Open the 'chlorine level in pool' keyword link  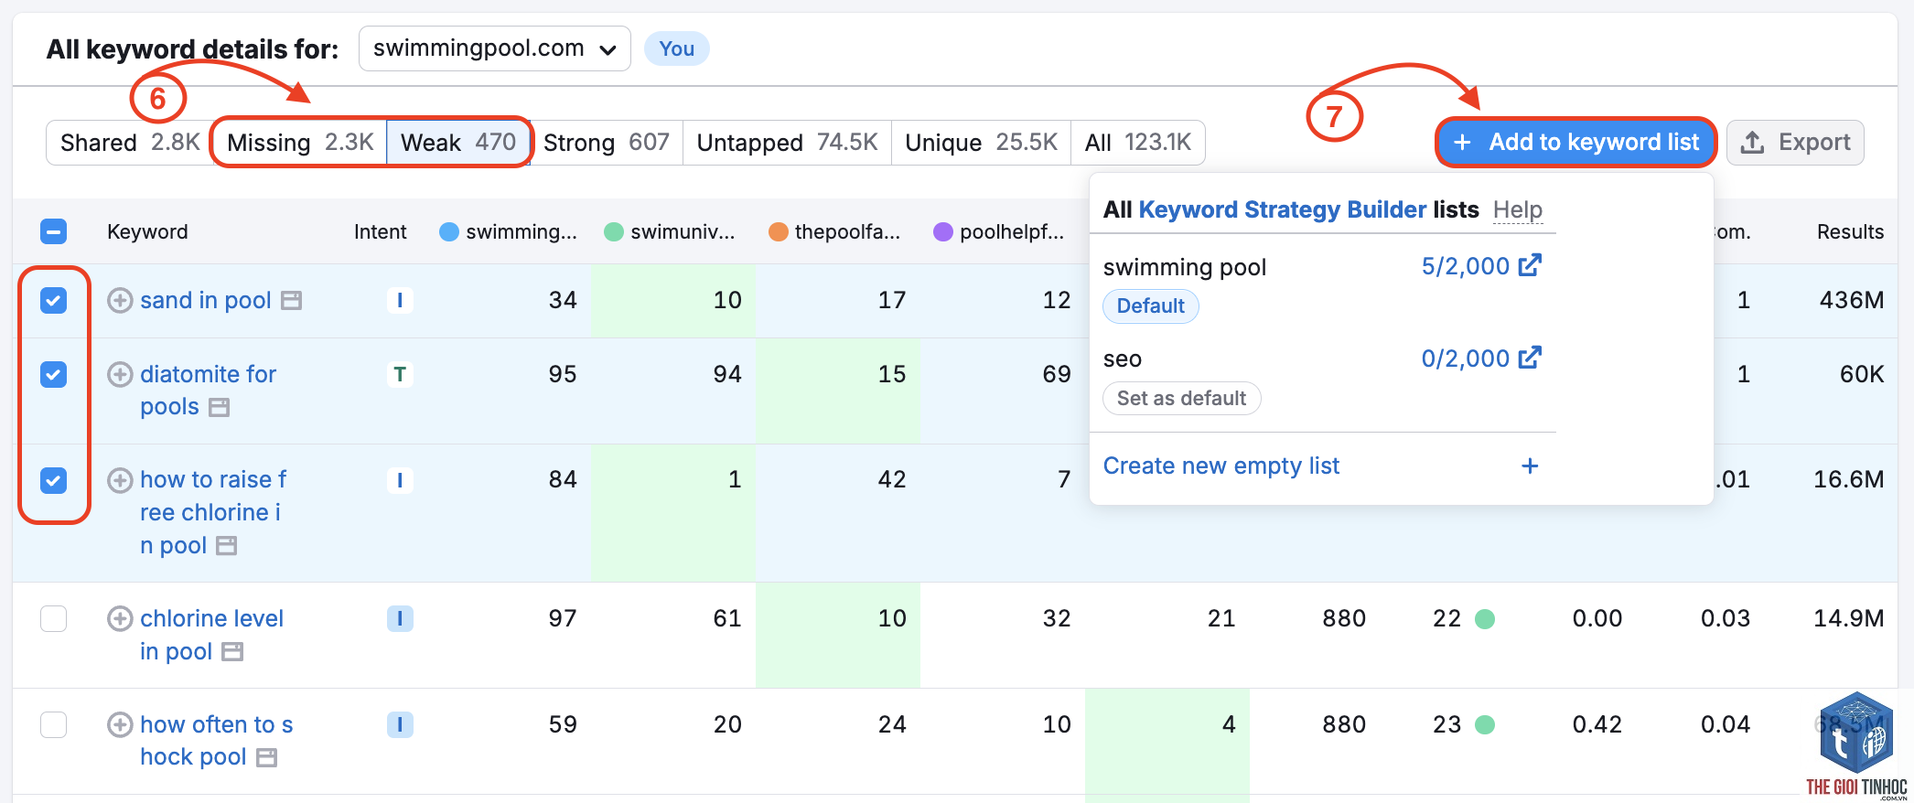[211, 635]
